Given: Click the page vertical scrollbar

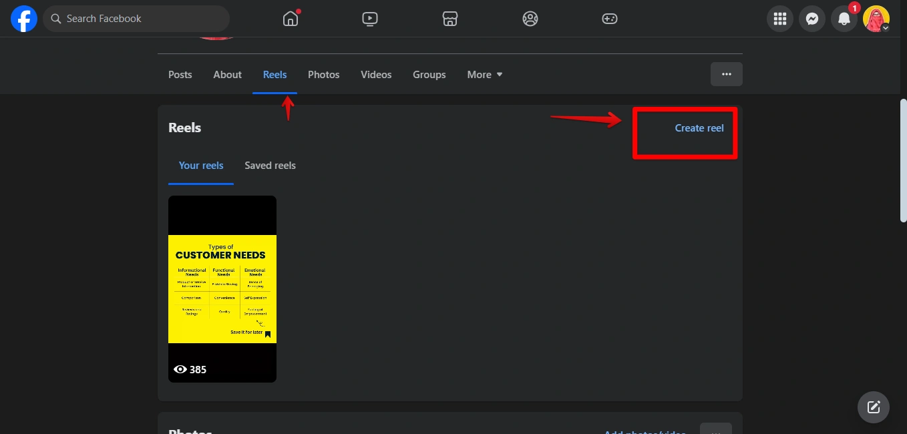Looking at the screenshot, I should (x=903, y=160).
